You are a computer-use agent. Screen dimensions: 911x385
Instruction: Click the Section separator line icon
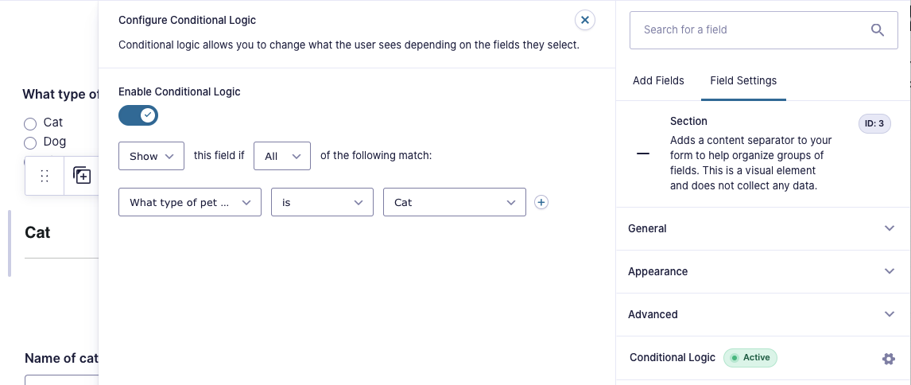pos(643,154)
